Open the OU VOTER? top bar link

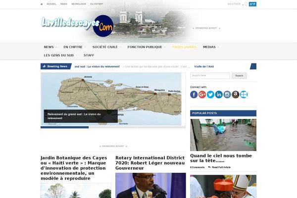(97, 4)
